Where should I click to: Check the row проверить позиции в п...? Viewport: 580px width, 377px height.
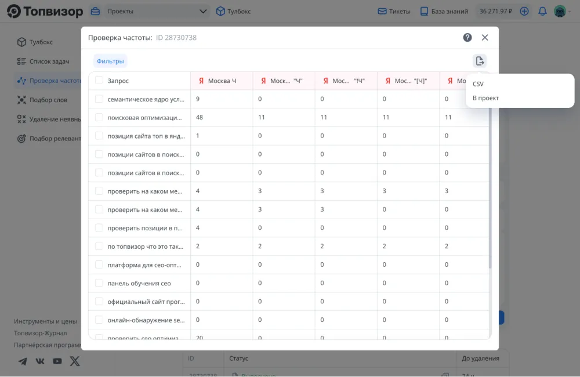[99, 227]
